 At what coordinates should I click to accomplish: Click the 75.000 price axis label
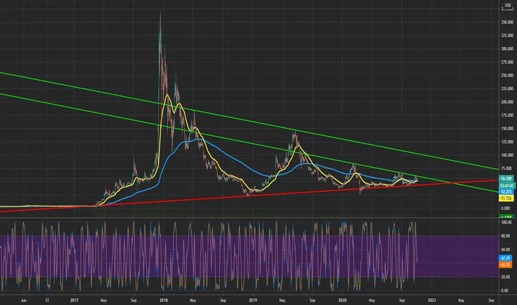tap(506, 169)
